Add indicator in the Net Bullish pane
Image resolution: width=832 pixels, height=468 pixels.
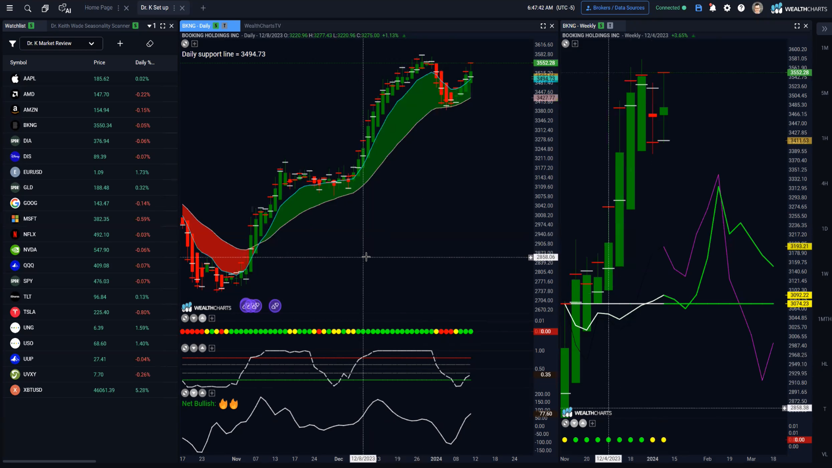click(x=212, y=393)
